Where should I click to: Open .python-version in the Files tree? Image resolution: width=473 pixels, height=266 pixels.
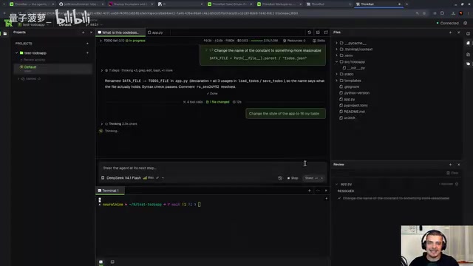coord(356,93)
